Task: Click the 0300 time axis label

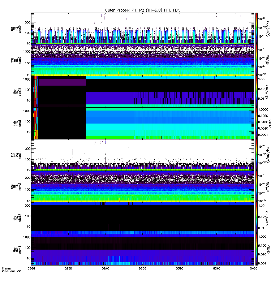Action: 142,268
